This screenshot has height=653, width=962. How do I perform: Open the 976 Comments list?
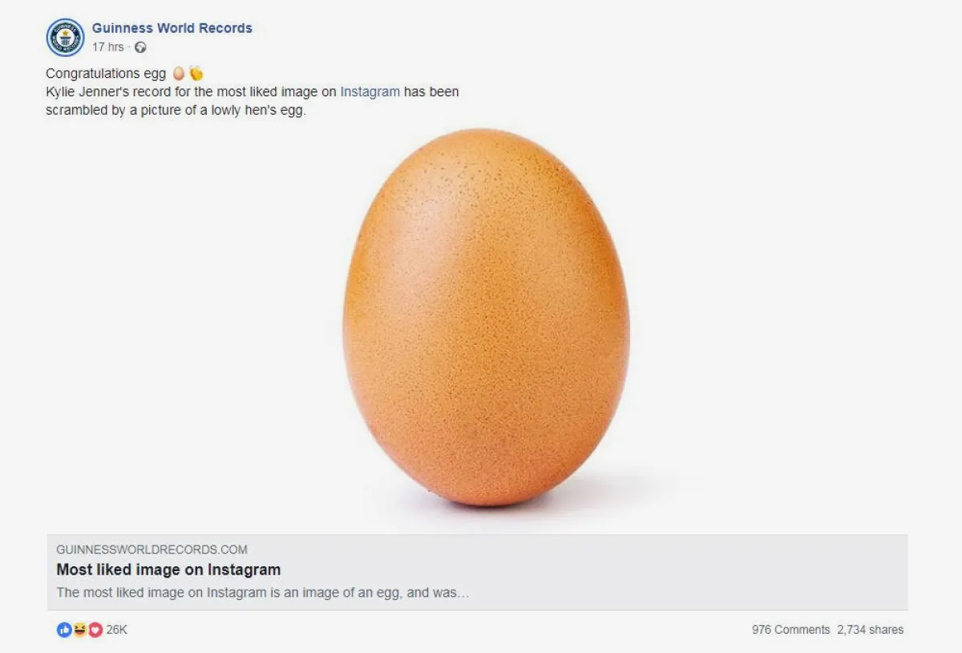[790, 630]
